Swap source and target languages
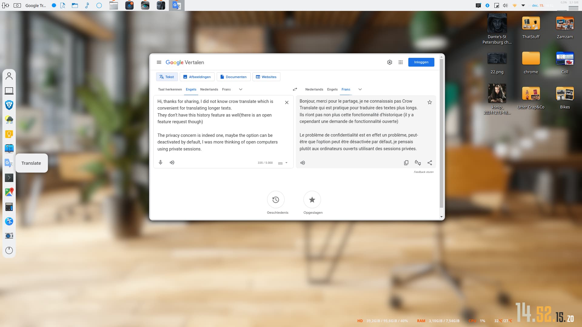 tap(295, 89)
